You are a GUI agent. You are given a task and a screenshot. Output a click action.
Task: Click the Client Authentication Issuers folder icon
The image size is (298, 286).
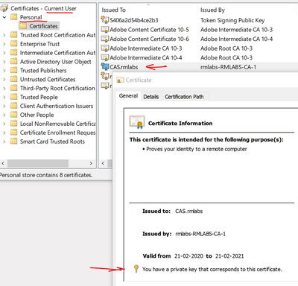pyautogui.click(x=14, y=106)
